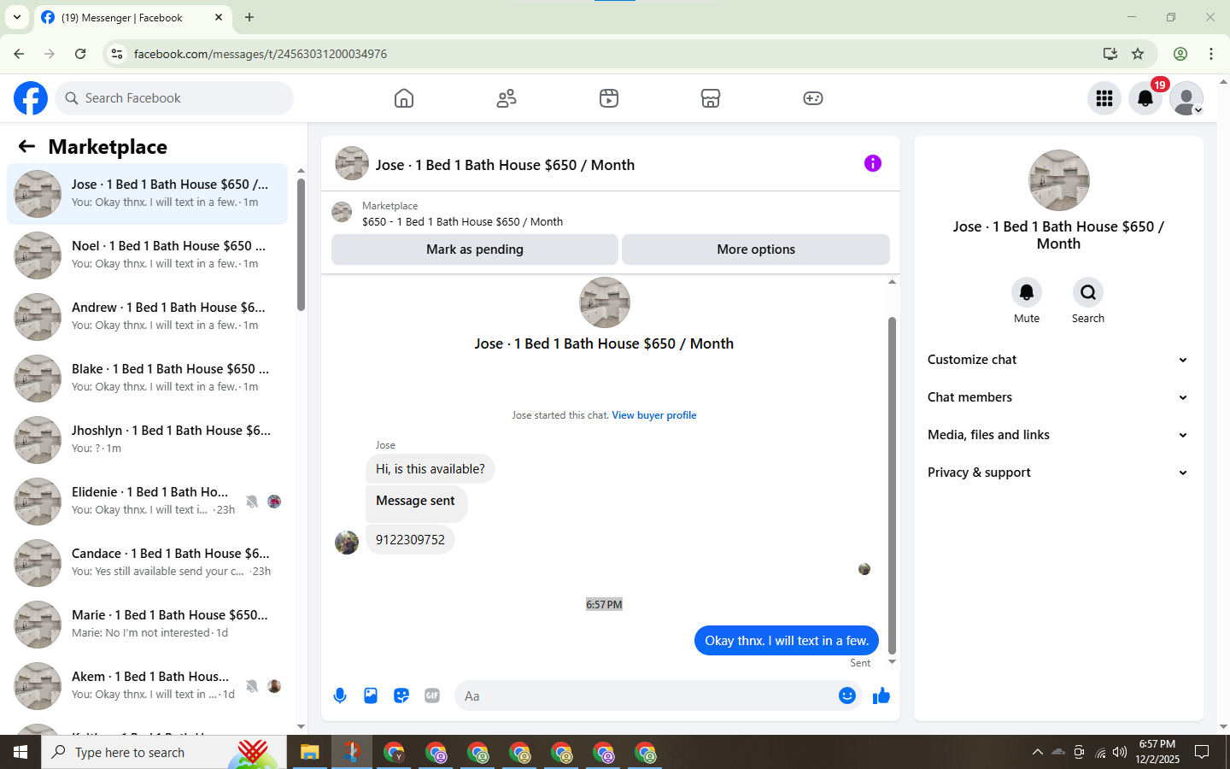Select the Candace conversation in list
The width and height of the screenshot is (1230, 769).
coord(147,563)
